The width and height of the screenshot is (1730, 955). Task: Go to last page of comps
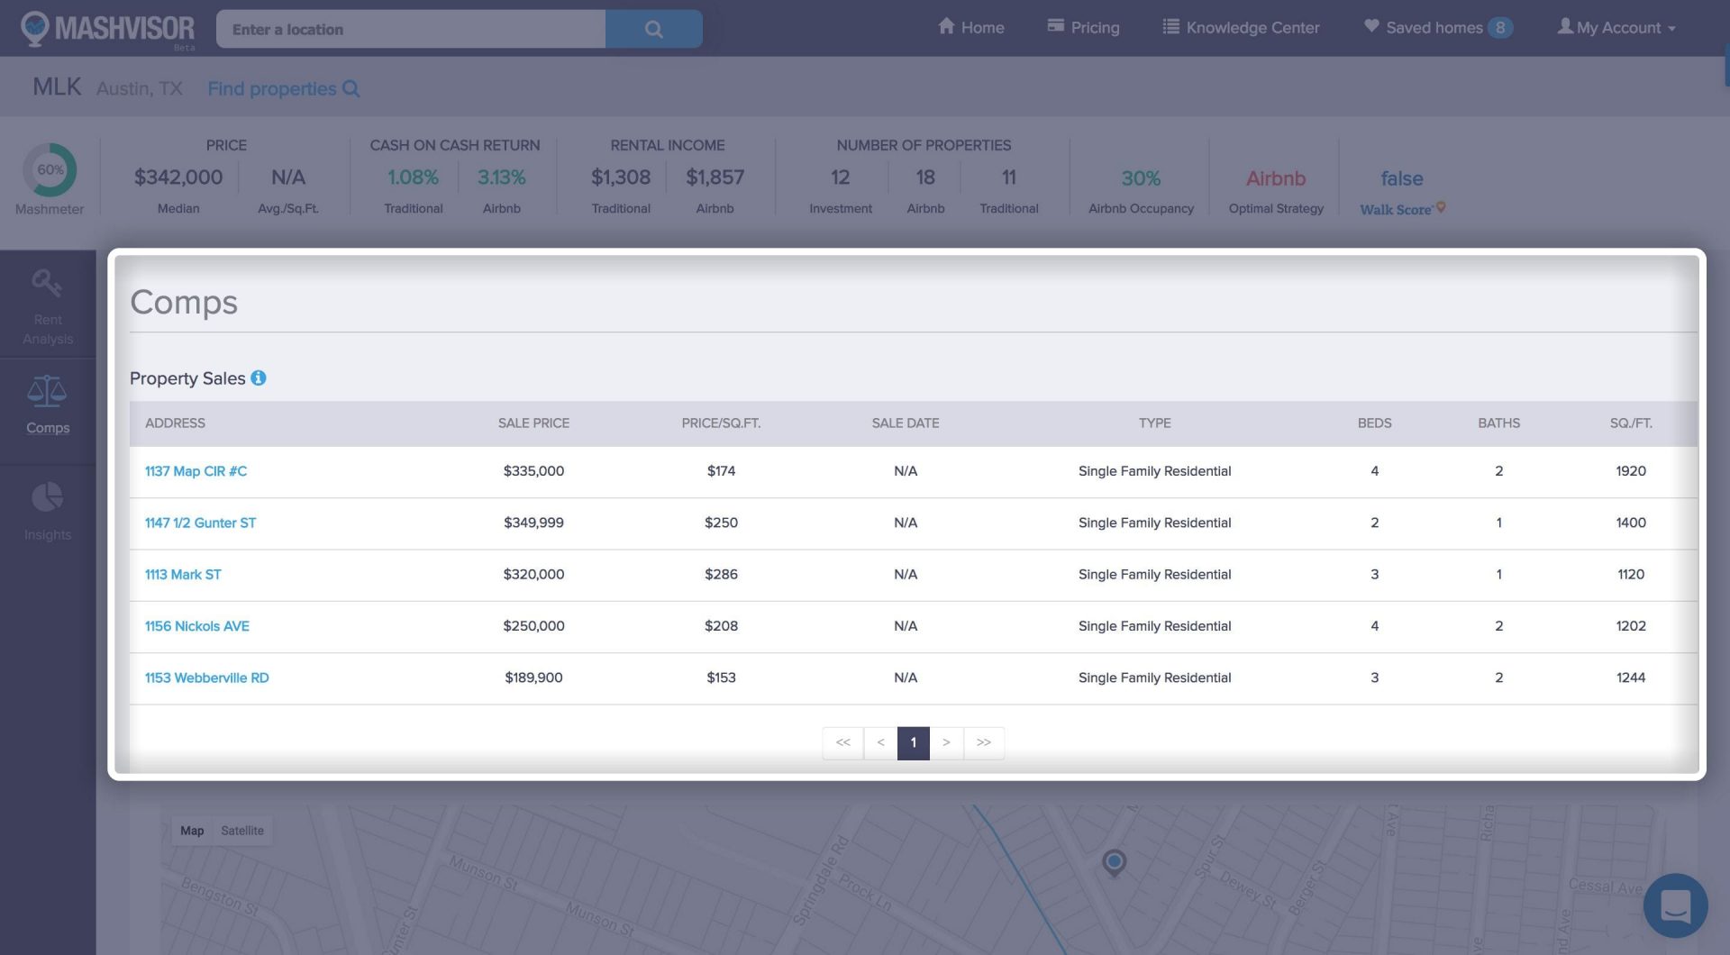(984, 742)
